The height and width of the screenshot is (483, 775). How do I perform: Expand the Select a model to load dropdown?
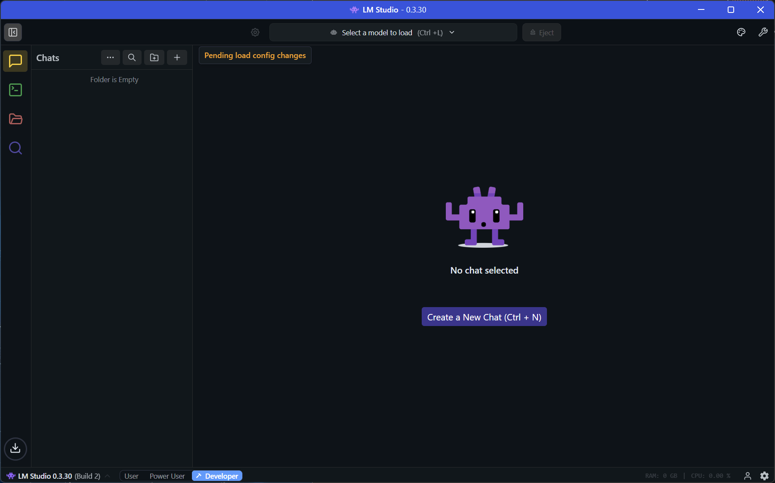click(393, 32)
